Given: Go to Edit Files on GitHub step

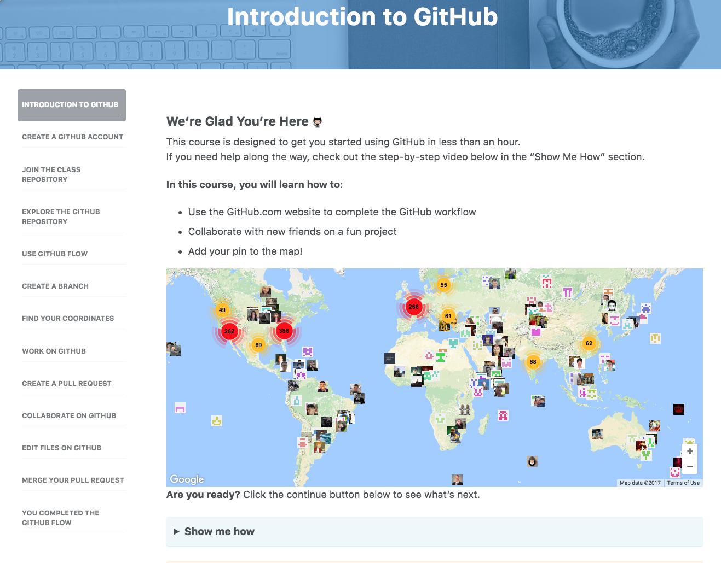Looking at the screenshot, I should (61, 448).
